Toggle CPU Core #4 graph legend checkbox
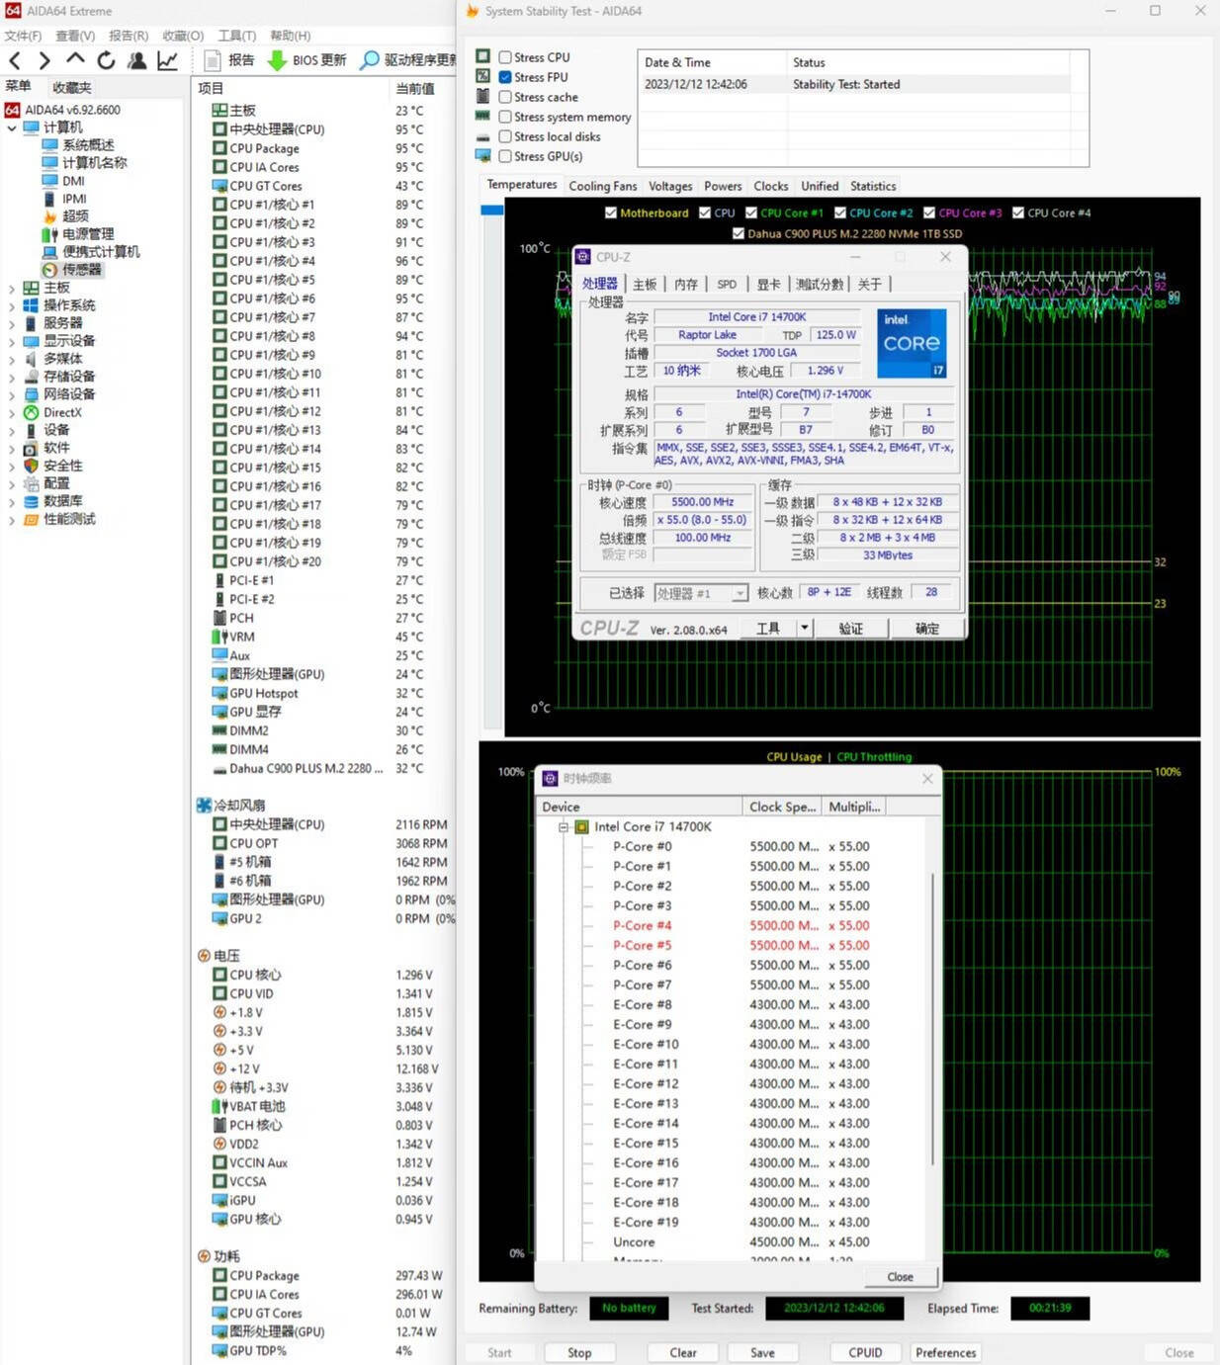1220x1365 pixels. (1017, 213)
